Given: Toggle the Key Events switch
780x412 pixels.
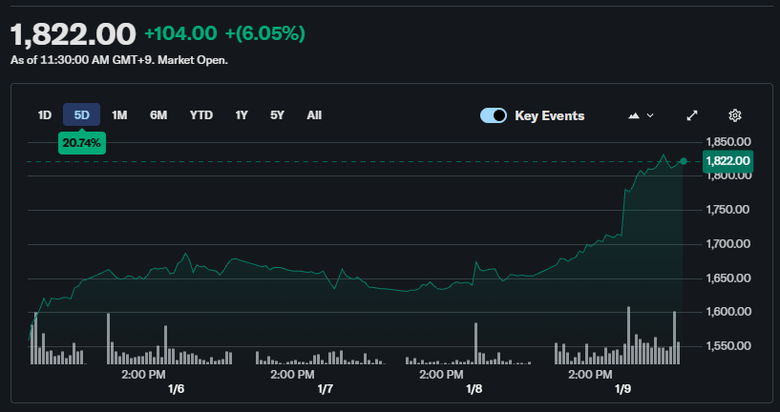Looking at the screenshot, I should tap(494, 115).
